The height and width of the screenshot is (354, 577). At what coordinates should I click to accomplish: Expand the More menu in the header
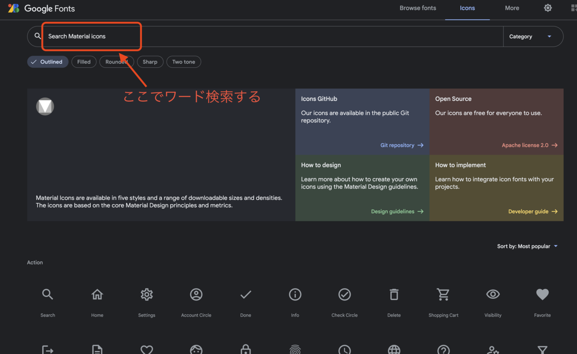[512, 8]
